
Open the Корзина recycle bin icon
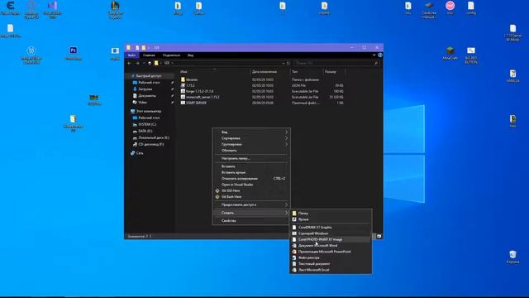click(512, 257)
